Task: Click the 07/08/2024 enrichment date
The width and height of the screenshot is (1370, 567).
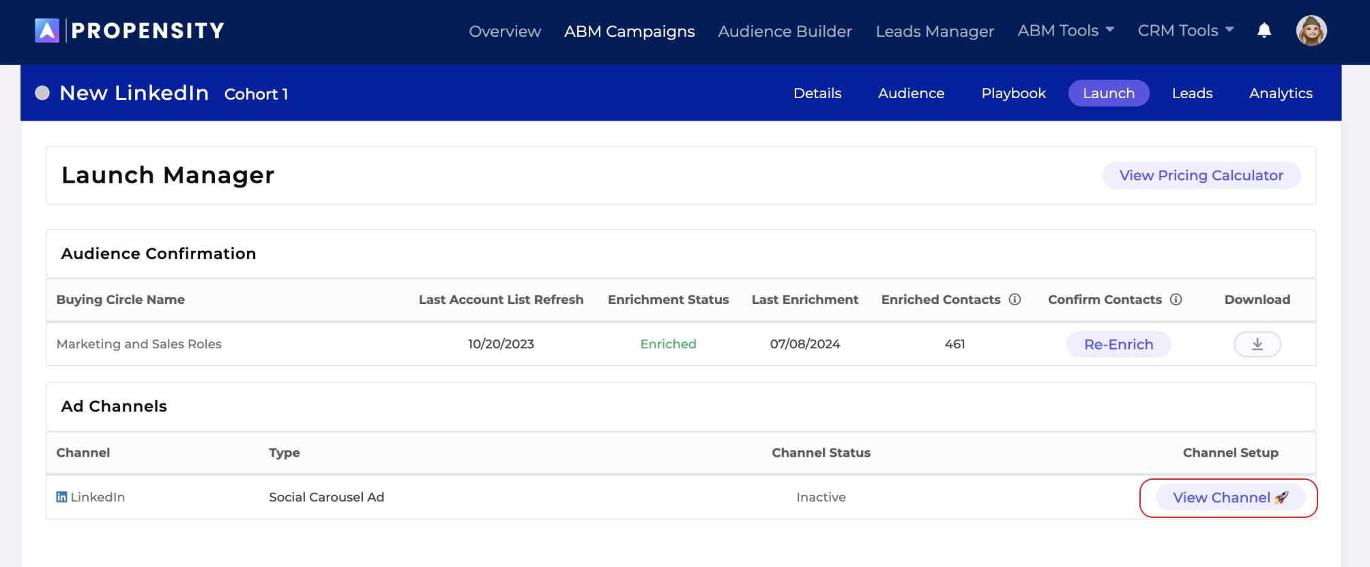Action: (x=805, y=344)
